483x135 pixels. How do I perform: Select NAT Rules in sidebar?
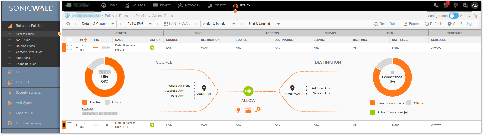pyautogui.click(x=31, y=40)
